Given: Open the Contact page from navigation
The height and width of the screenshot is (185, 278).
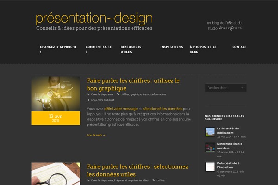Looking at the screenshot, I should click(x=239, y=47).
